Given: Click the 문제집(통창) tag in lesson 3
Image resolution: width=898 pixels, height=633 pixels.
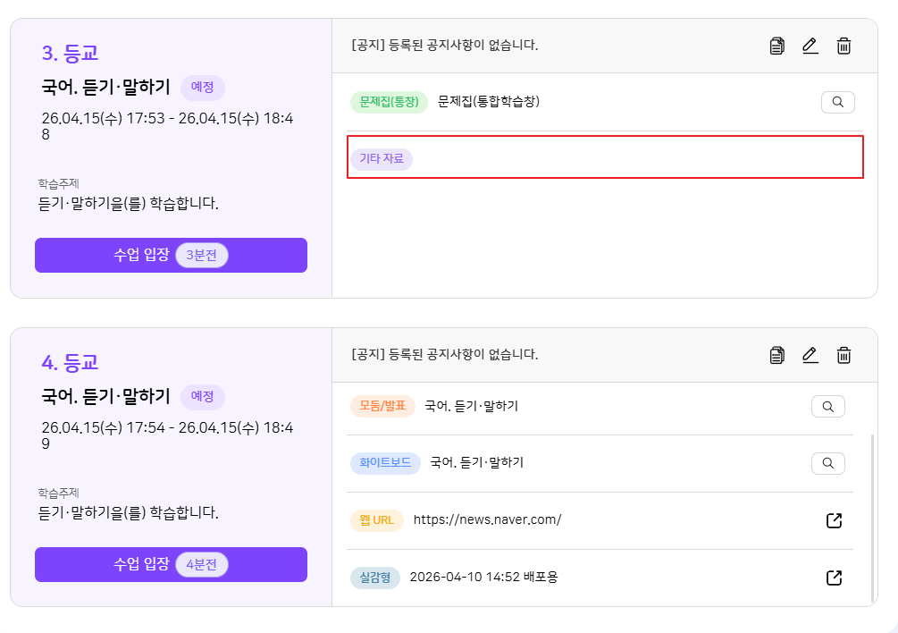Looking at the screenshot, I should pos(389,102).
